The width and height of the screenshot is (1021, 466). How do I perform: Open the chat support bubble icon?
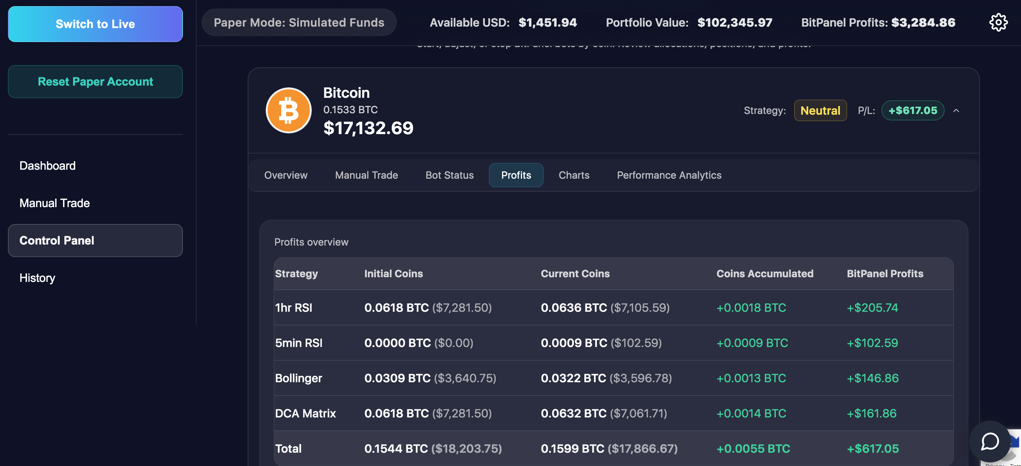pyautogui.click(x=990, y=441)
